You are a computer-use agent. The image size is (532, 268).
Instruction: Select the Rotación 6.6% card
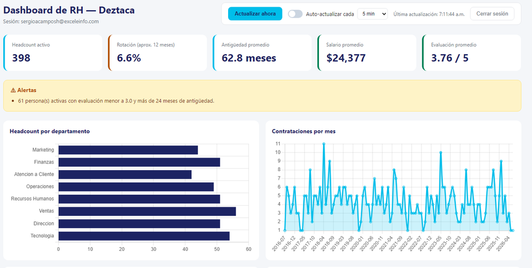[157, 52]
